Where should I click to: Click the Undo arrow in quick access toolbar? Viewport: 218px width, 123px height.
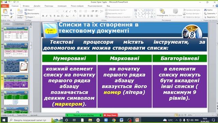click(9, 2)
